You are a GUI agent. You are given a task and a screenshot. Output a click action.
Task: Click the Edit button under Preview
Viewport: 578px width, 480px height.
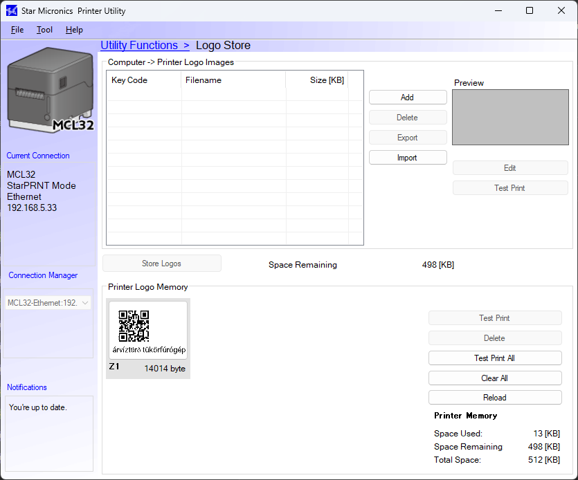[510, 168]
